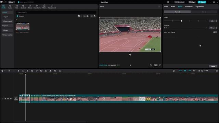
Task: Open the Audio library tab
Action: (10, 6)
